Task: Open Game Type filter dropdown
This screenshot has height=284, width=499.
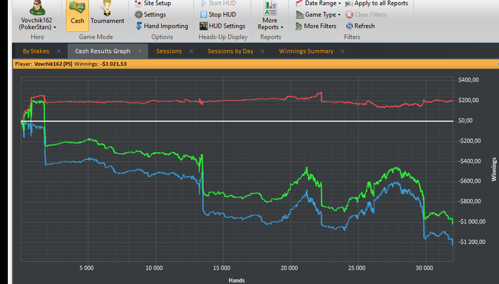Action: (x=318, y=15)
